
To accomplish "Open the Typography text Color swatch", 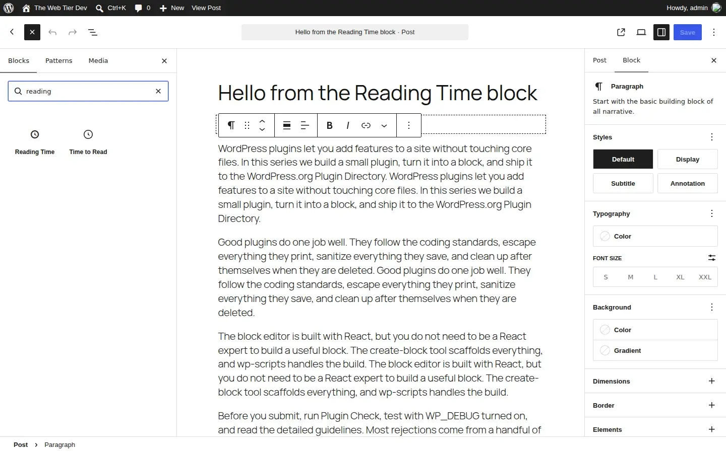I will (655, 236).
